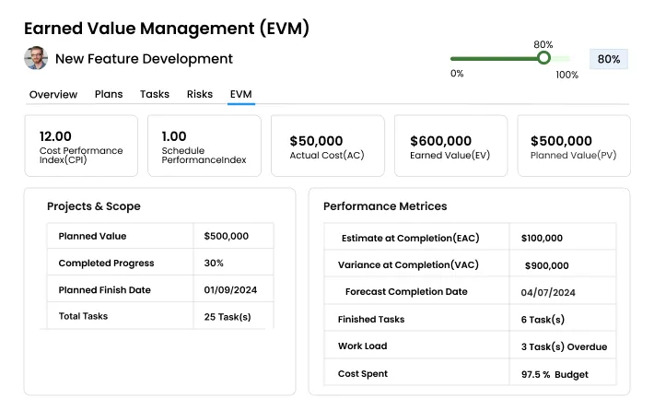
Task: Click the Planned Finish Date value 01/09/2024
Action: tap(228, 290)
